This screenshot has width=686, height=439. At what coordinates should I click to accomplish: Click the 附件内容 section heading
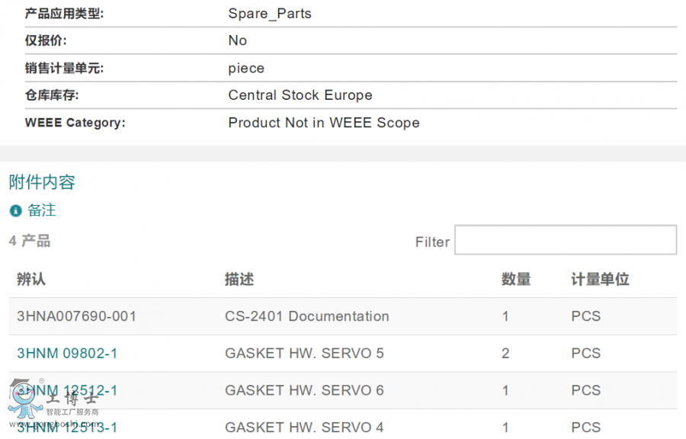pyautogui.click(x=42, y=182)
